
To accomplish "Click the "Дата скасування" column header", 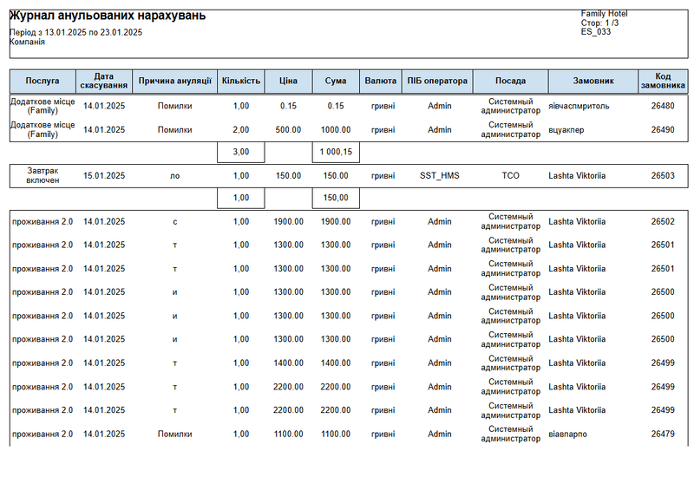I will [103, 82].
